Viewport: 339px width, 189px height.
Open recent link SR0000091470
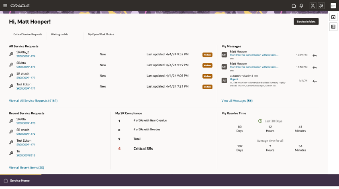26,123
